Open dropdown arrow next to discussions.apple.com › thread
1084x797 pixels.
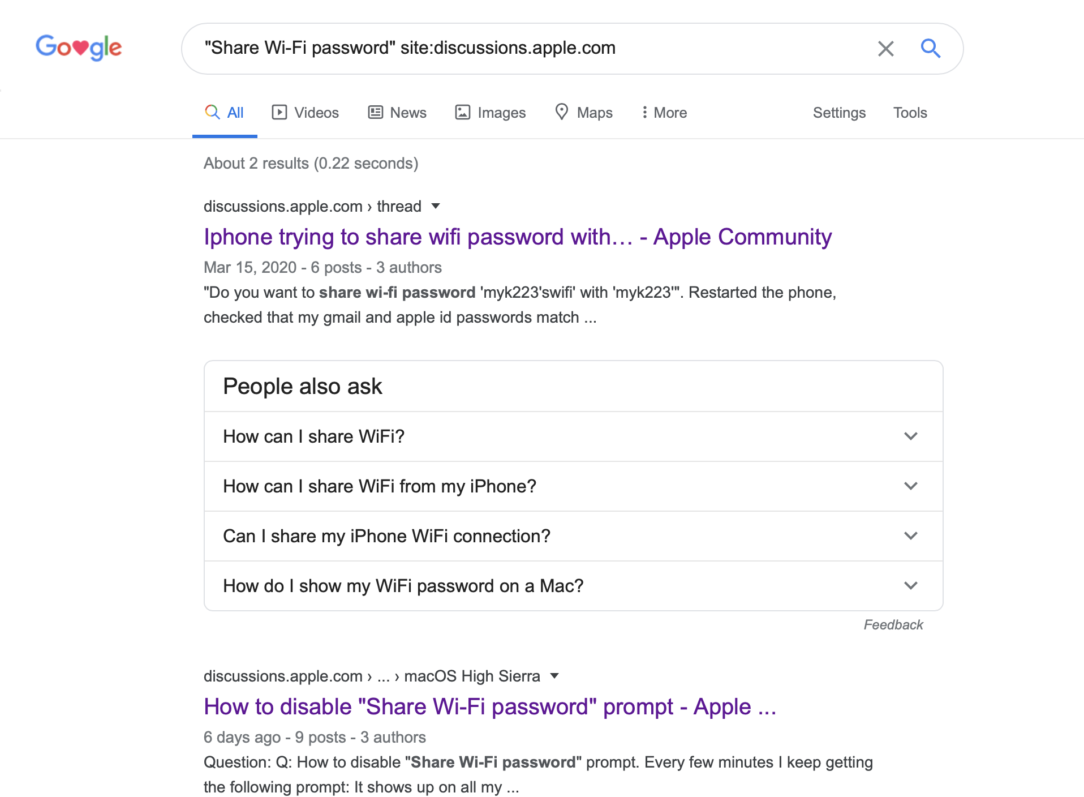436,206
